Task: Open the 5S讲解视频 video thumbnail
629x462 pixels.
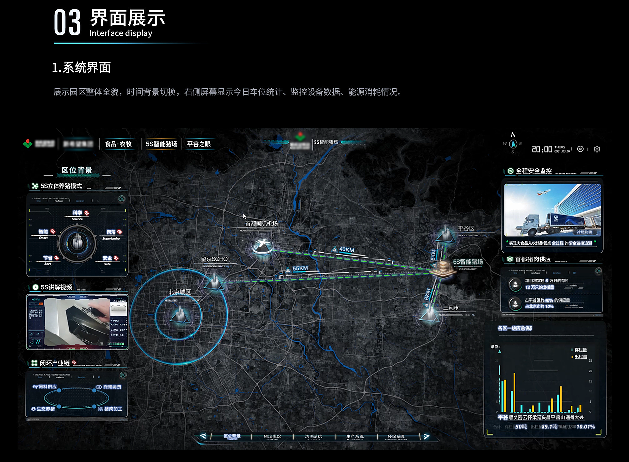Action: tap(77, 322)
